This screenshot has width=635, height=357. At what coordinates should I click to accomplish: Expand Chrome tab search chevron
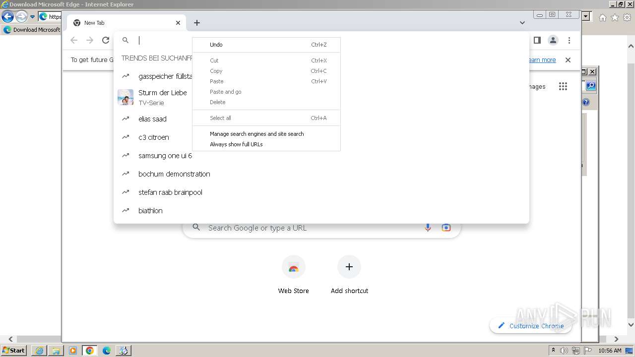coord(522,23)
